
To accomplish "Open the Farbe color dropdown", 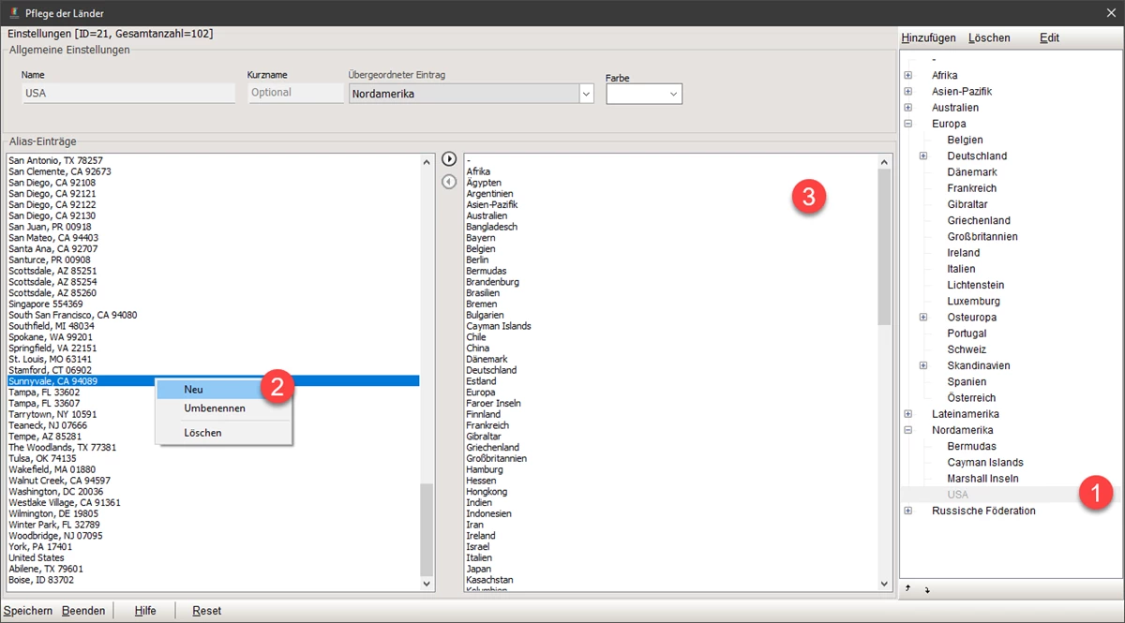I will click(673, 94).
